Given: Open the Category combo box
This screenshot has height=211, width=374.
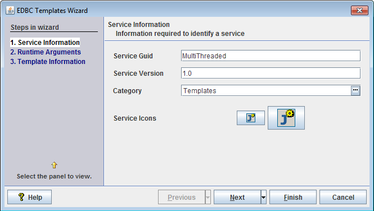Looking at the screenshot, I should [x=271, y=91].
